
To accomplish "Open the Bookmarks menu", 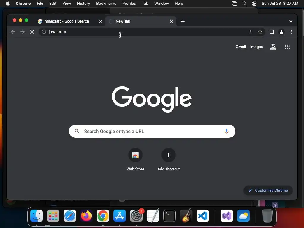I will pos(106,4).
